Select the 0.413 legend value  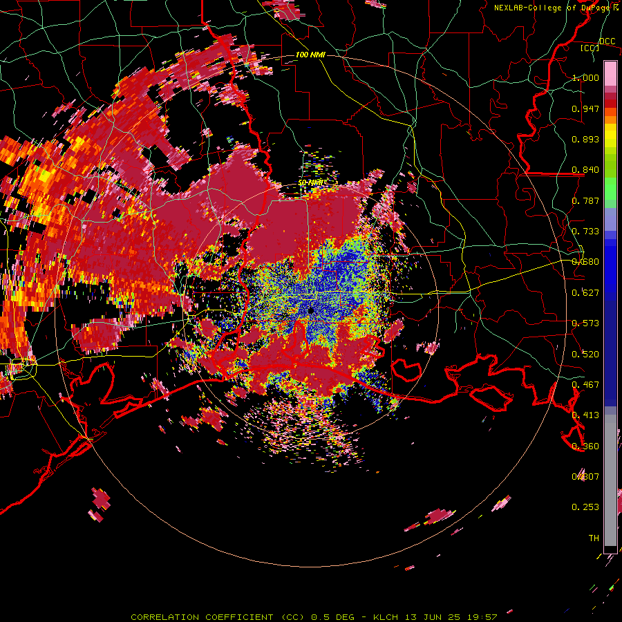pos(585,415)
